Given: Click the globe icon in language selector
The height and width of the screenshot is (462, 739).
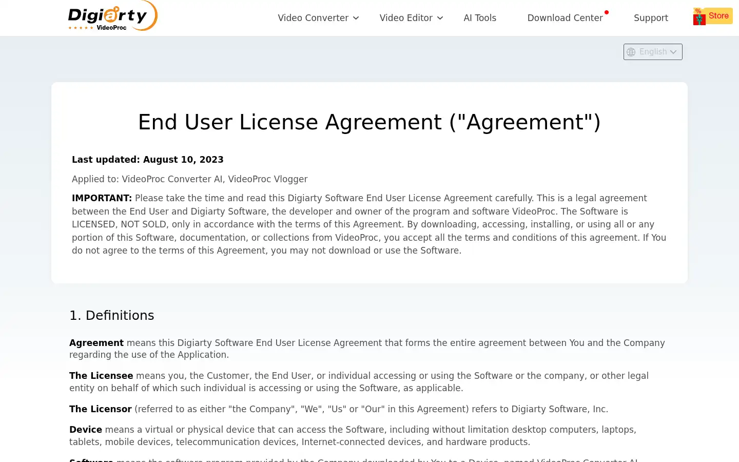Looking at the screenshot, I should point(631,52).
